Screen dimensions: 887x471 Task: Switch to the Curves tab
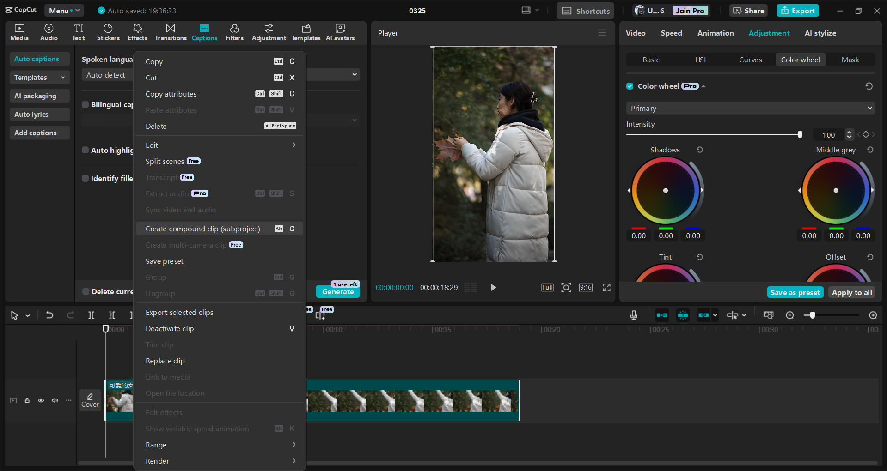coord(750,60)
